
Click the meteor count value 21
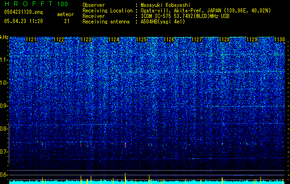coord(67,21)
